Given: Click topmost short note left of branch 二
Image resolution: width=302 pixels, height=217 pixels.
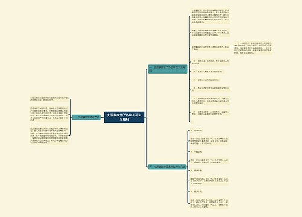Looking at the screenshot, I should click(49, 99).
